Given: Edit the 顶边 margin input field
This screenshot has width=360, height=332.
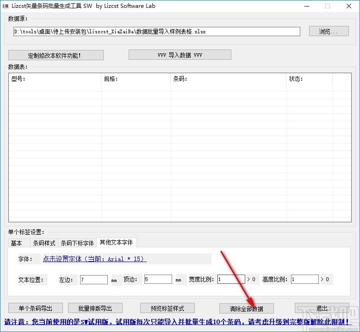Looking at the screenshot, I should (158, 279).
